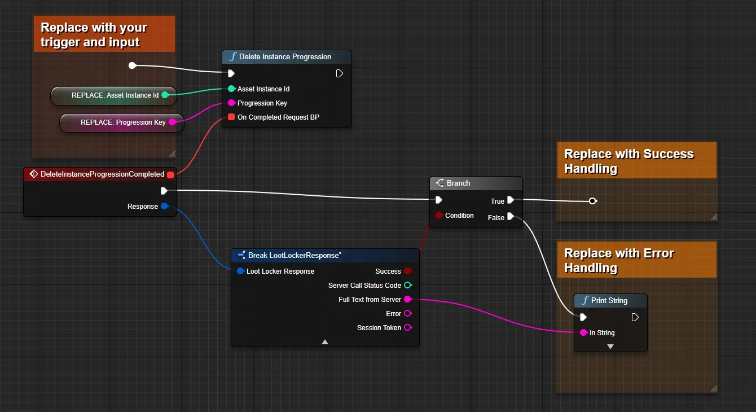
Task: Click the DeleteInstanceProgressionCompleted red delegate pin
Action: [x=170, y=174]
